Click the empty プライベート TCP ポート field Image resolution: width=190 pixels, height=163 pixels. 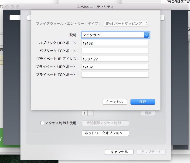115,75
